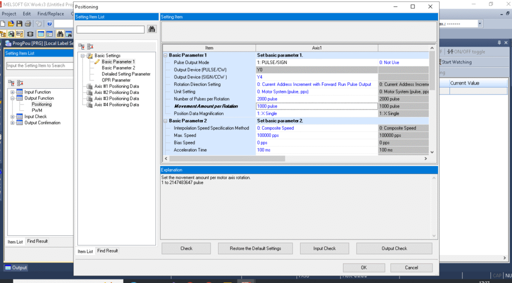Click the down arrow of parameter table scrollbar
Screen dimensions: 512x283
tap(432, 152)
